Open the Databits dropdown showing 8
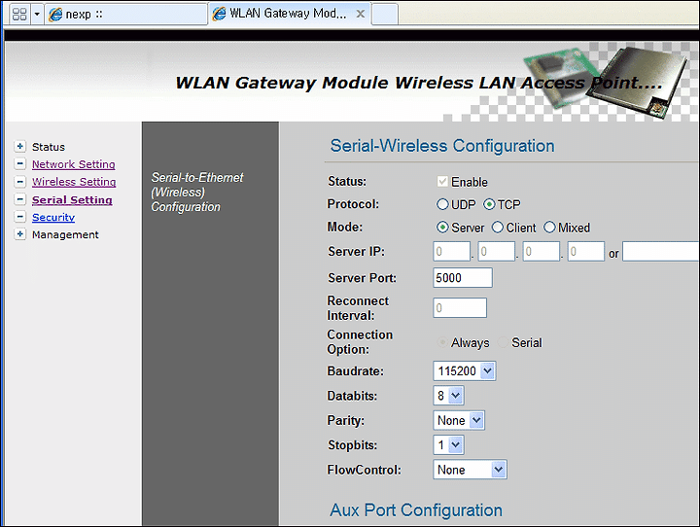700x527 pixels. (x=448, y=395)
